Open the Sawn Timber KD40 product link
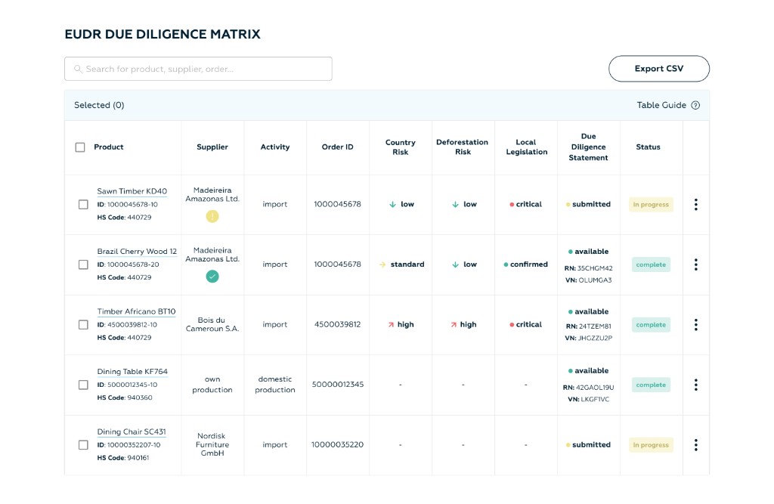Viewport: 774px width, 504px height. coord(132,191)
